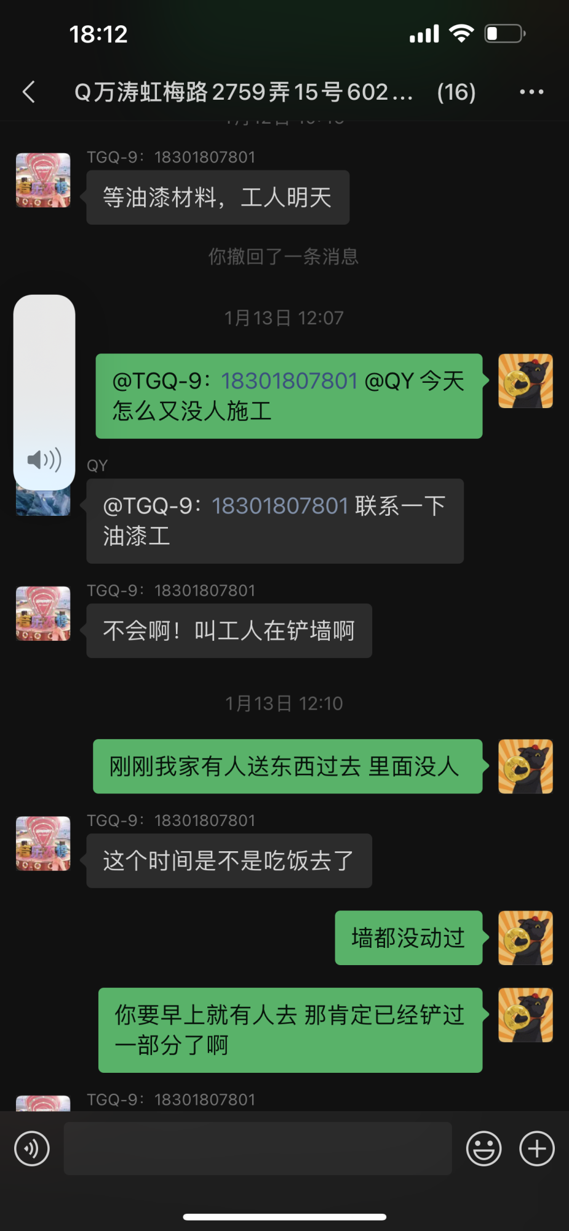569x1231 pixels.
Task: Open the plus attachments menu
Action: 537,1149
